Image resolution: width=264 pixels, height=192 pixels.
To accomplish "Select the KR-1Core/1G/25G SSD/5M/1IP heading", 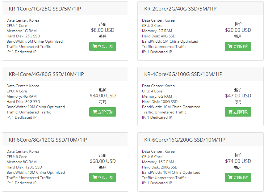I will coord(45,9).
